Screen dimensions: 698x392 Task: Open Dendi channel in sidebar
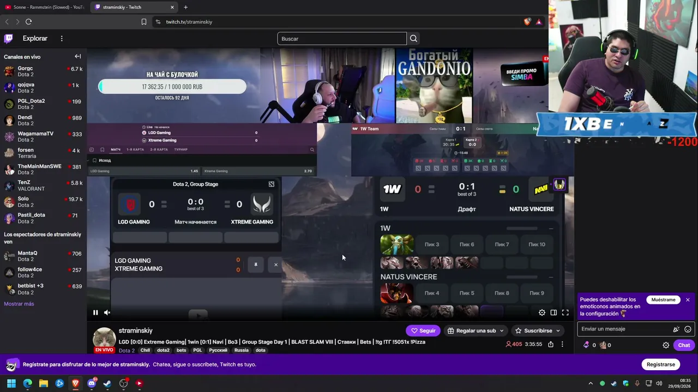[x=43, y=120]
